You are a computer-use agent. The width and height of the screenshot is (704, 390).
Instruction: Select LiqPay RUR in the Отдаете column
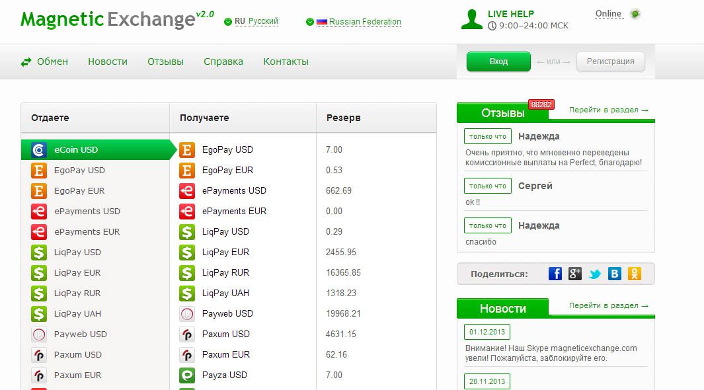pyautogui.click(x=77, y=293)
